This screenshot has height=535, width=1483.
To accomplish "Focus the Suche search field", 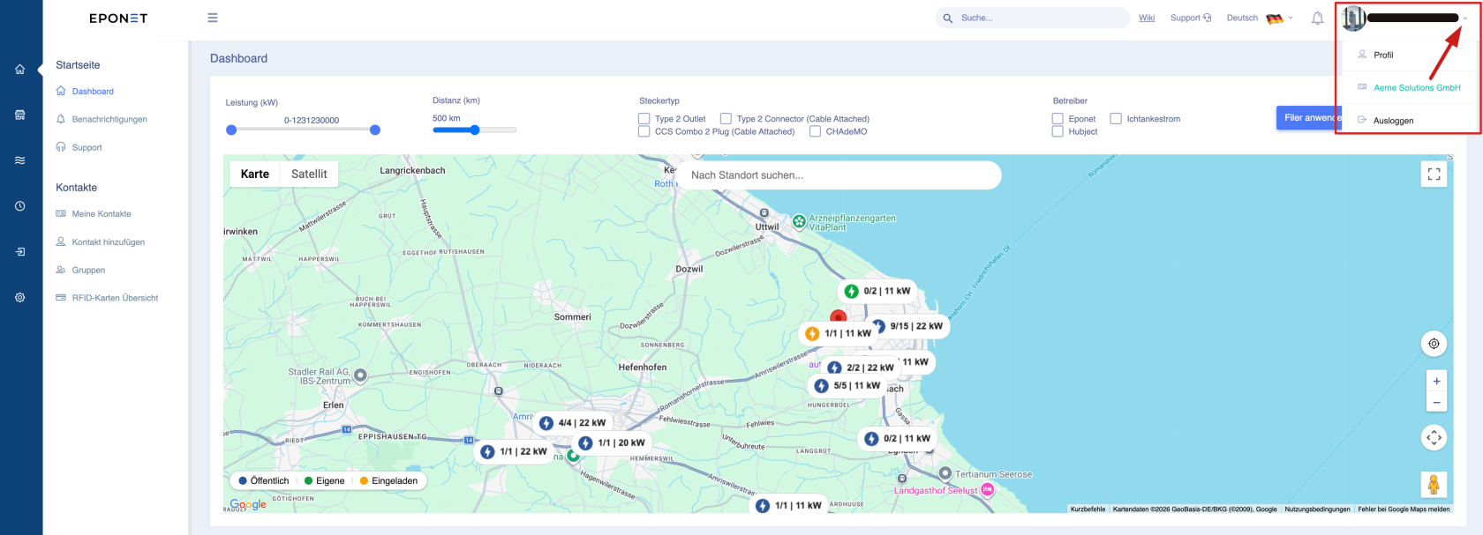I will [1033, 18].
